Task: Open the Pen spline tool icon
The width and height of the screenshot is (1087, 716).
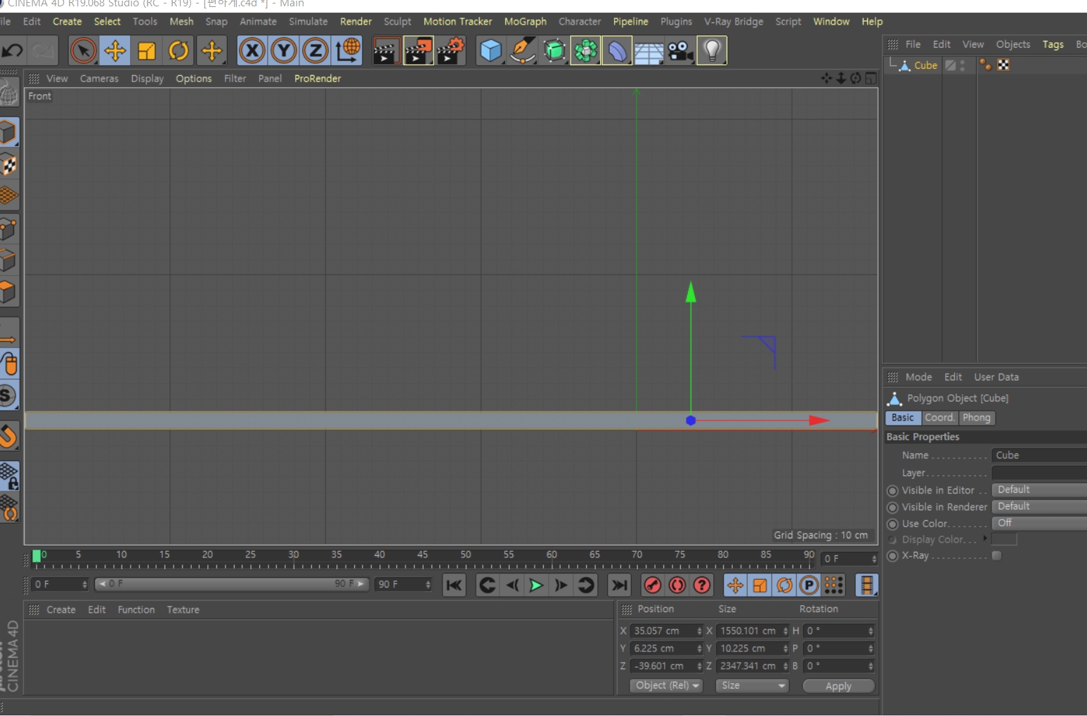Action: tap(522, 51)
